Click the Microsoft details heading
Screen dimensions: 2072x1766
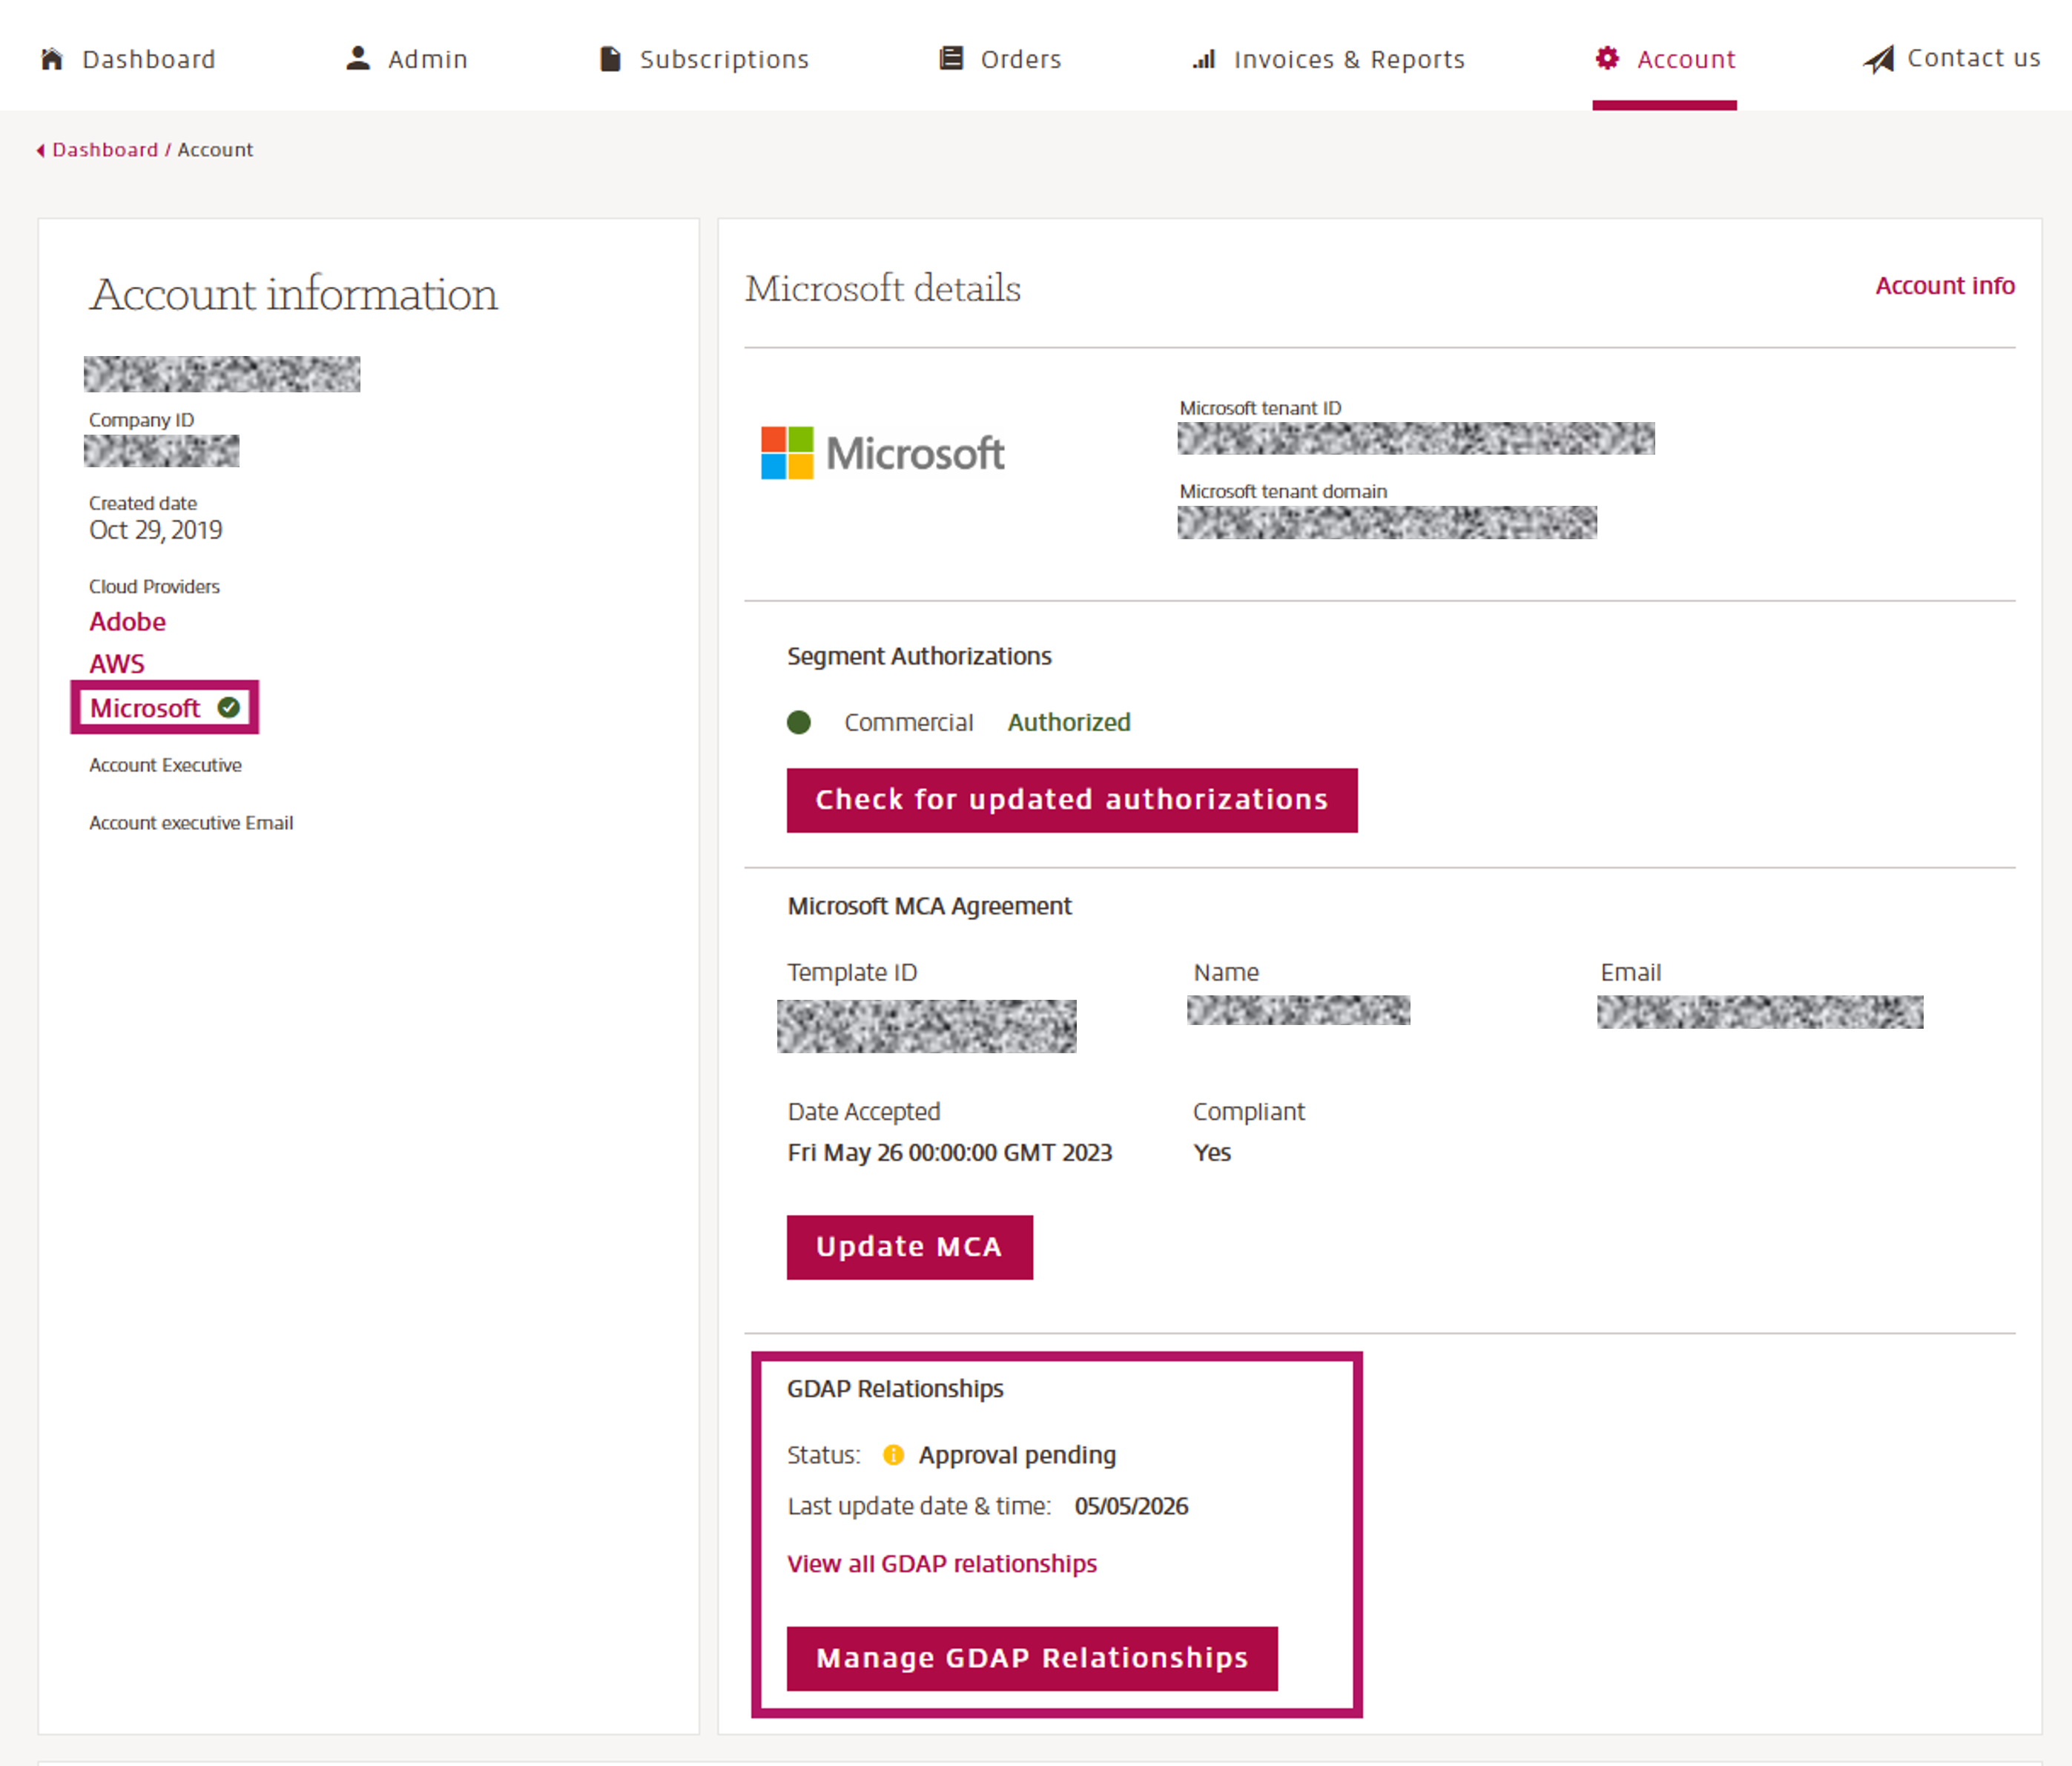882,288
